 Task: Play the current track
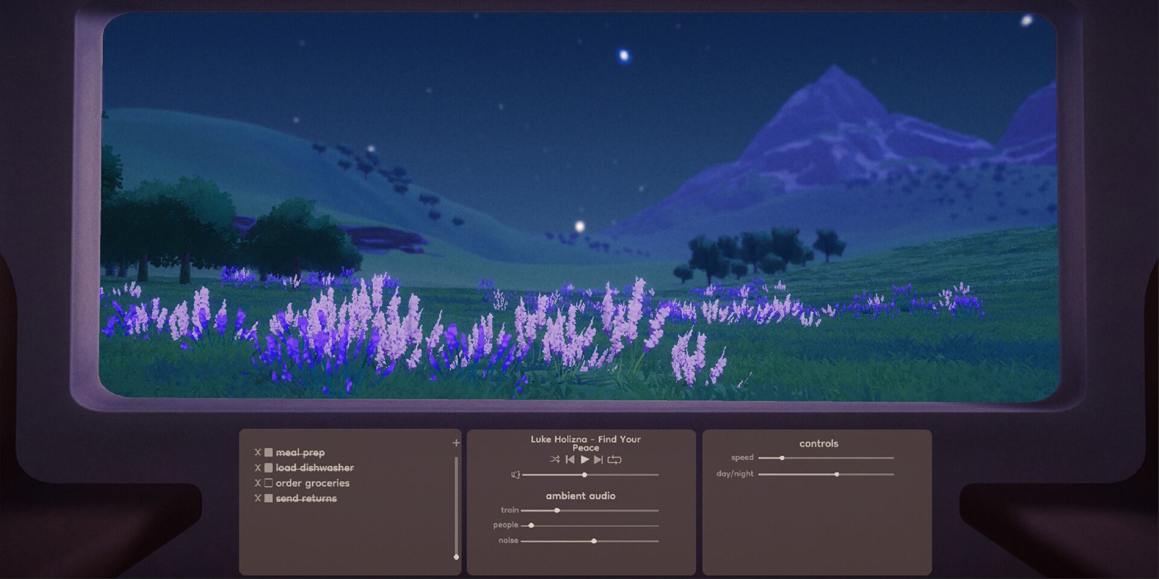(x=585, y=460)
